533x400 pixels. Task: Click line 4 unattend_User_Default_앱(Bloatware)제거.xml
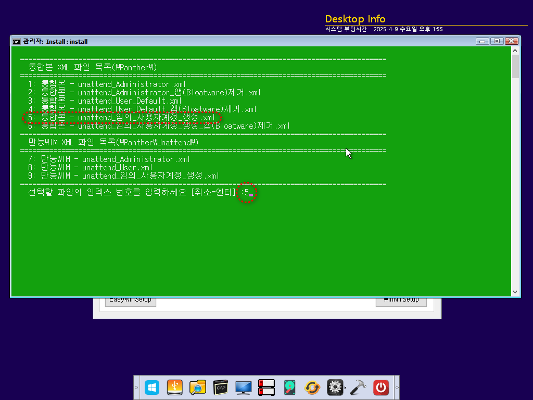click(x=143, y=109)
